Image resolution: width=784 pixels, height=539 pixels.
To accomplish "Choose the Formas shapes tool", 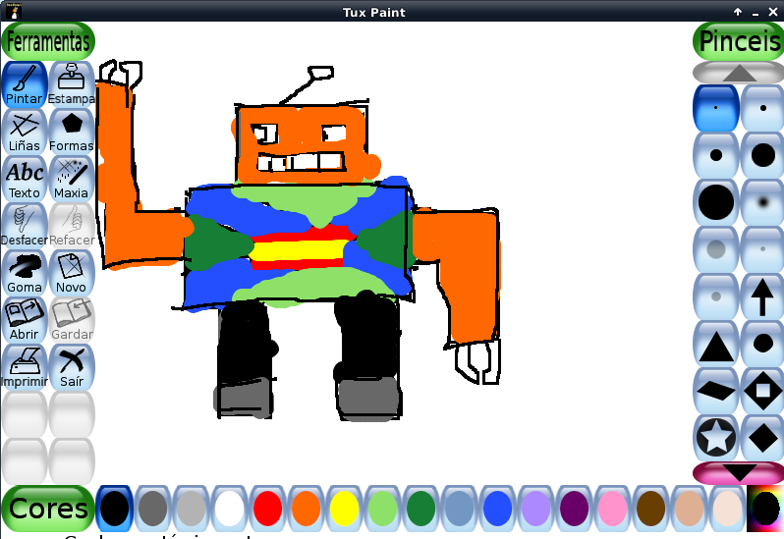I will (x=72, y=131).
